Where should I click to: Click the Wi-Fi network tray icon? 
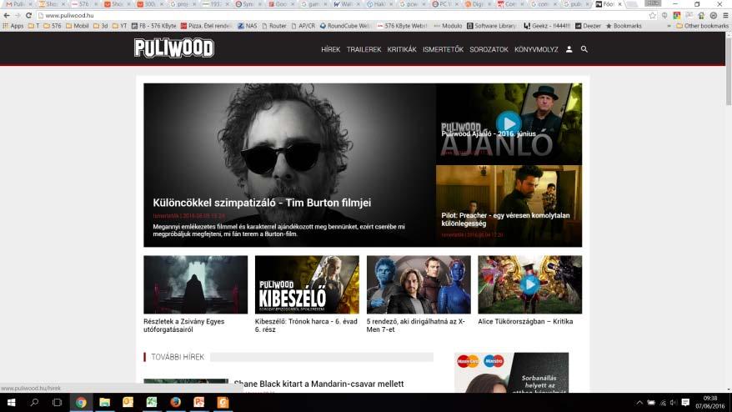point(663,402)
